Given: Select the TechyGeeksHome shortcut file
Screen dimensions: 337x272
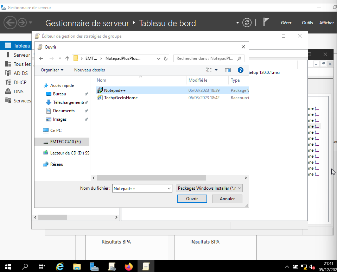Looking at the screenshot, I should click(x=121, y=98).
